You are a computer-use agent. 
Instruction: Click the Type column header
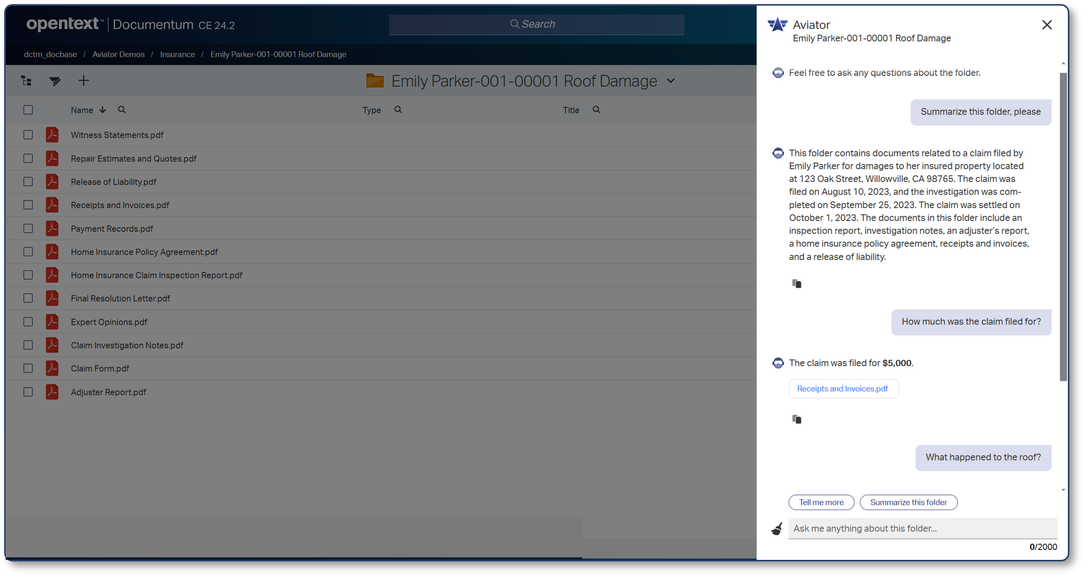(372, 110)
